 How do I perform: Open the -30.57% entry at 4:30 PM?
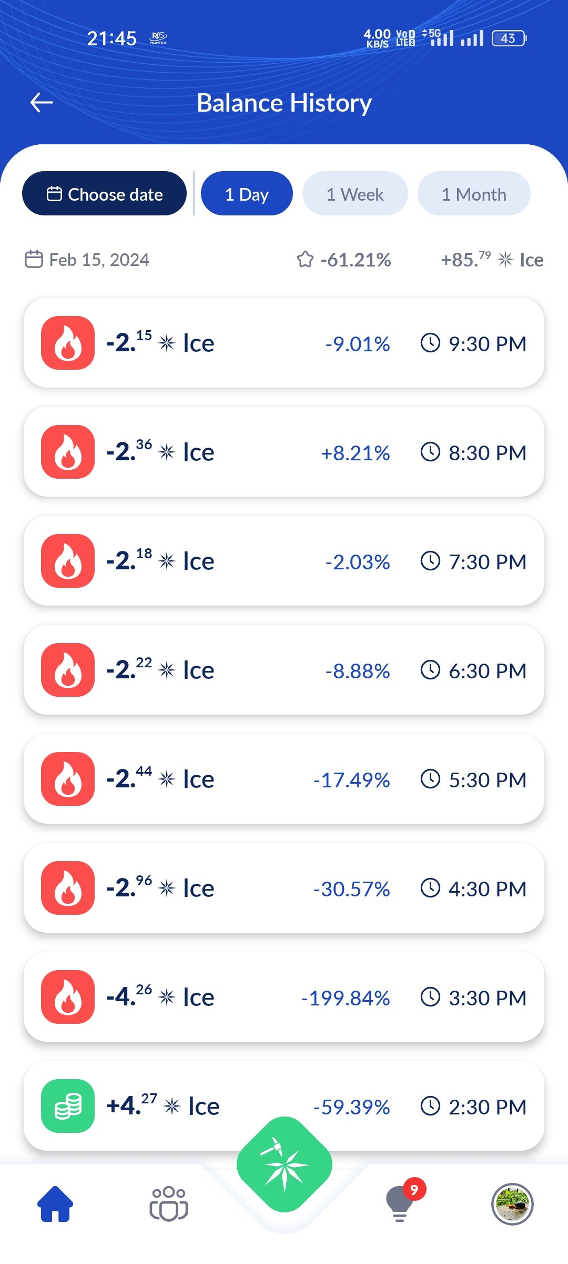284,888
